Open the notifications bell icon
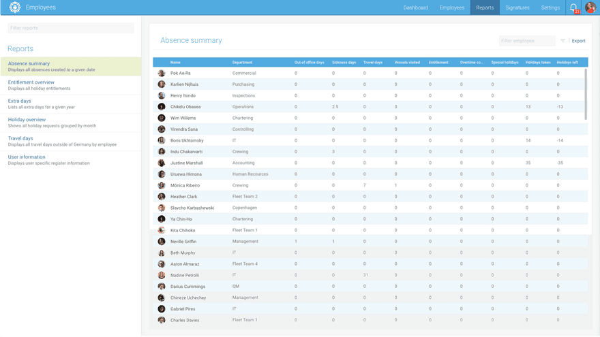Screen dimensions: 600x337 573,7
